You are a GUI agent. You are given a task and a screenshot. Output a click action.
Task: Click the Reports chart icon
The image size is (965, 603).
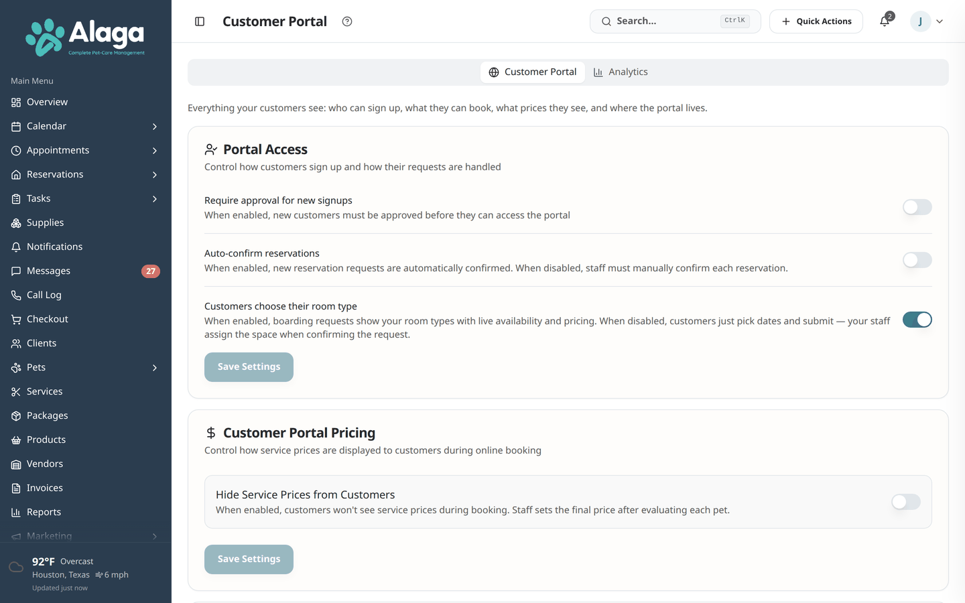point(16,513)
